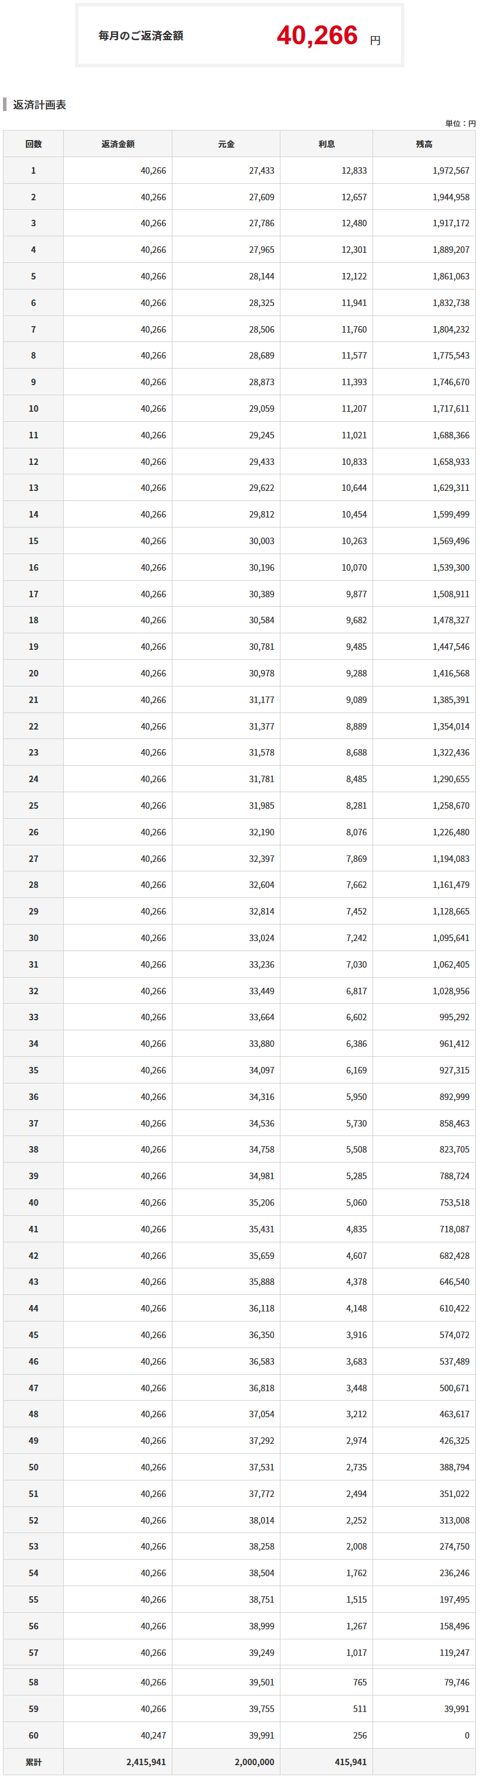Click the 単位：円 unit label

(x=460, y=123)
